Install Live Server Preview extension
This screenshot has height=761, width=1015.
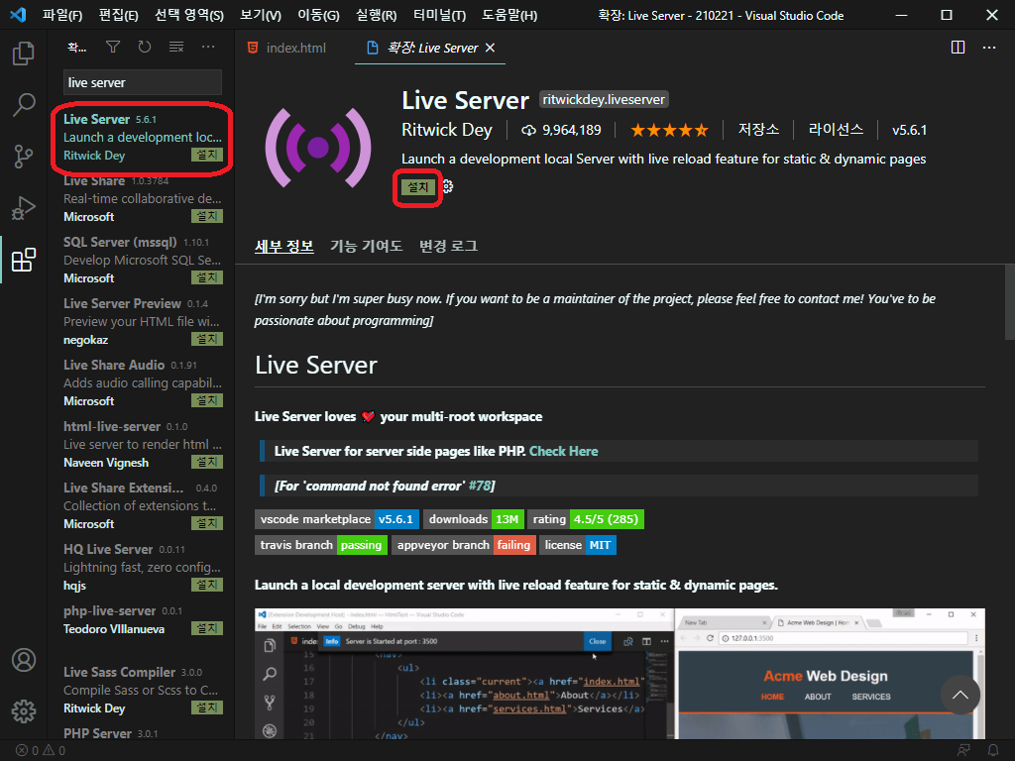[206, 339]
